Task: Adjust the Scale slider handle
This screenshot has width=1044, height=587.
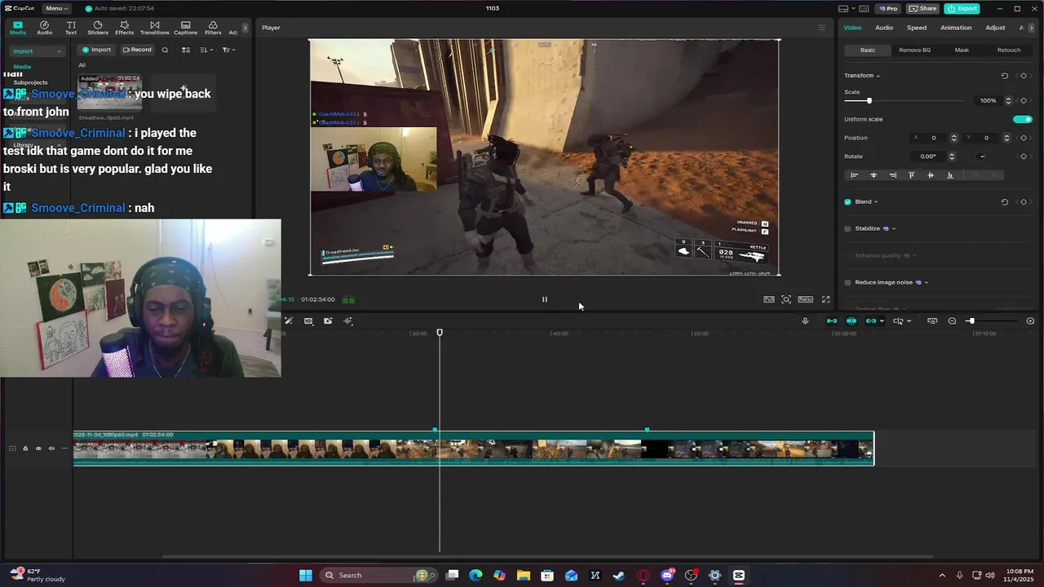Action: pos(869,100)
